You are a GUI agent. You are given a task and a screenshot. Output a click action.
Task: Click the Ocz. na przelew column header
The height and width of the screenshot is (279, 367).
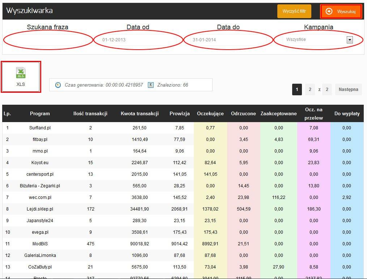tap(313, 113)
